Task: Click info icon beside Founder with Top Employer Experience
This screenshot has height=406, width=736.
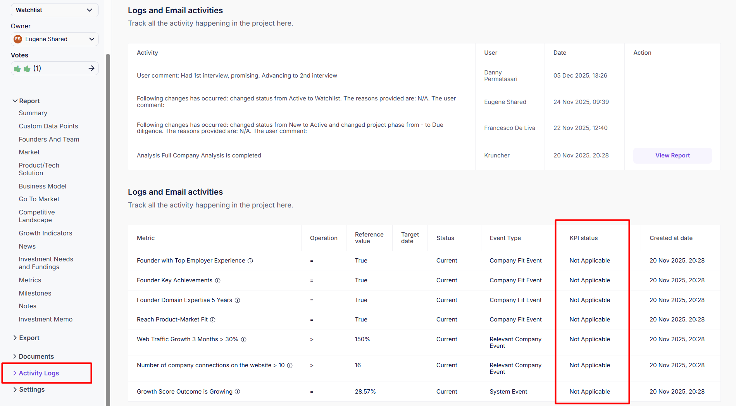Action: (x=250, y=261)
